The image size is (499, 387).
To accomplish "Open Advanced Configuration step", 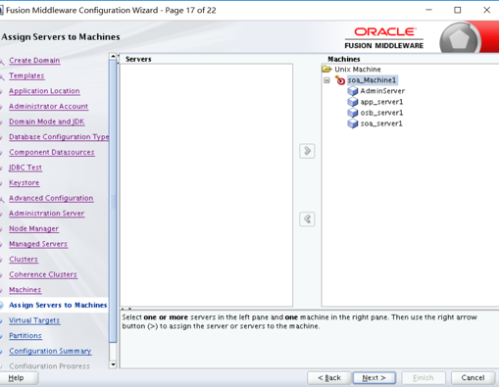I will (51, 198).
